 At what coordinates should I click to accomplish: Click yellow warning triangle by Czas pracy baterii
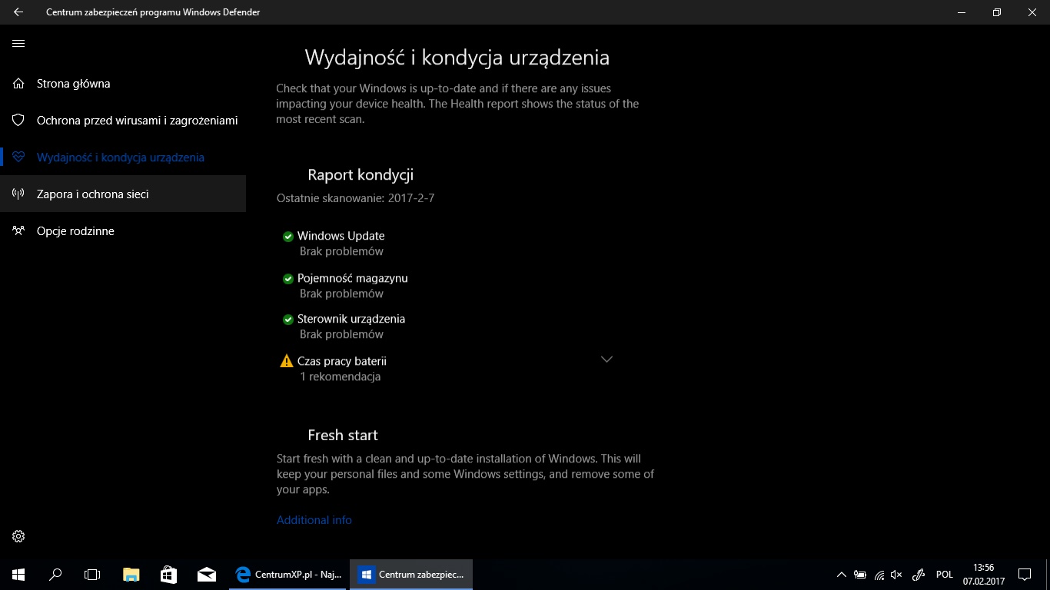287,361
